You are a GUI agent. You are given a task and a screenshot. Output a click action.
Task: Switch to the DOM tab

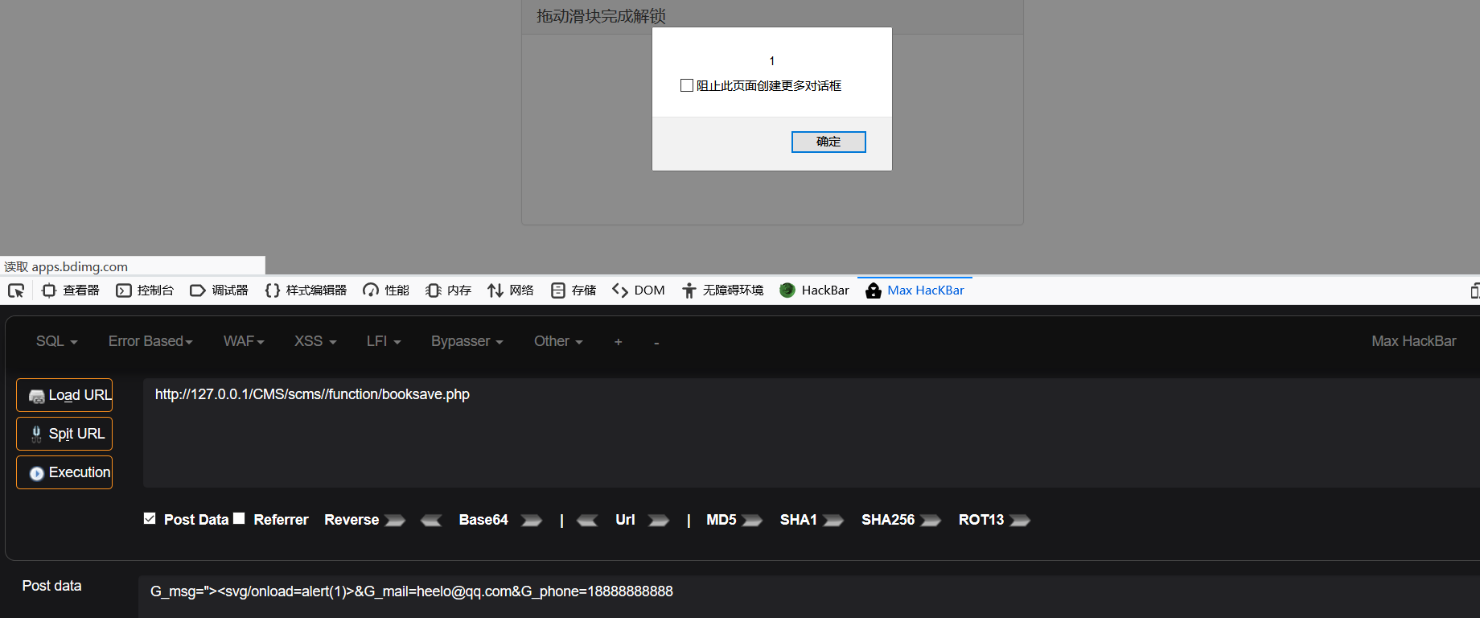pos(639,290)
